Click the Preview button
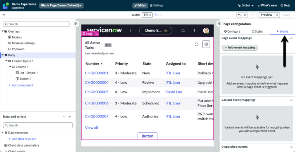295x152 pixels. point(266,15)
